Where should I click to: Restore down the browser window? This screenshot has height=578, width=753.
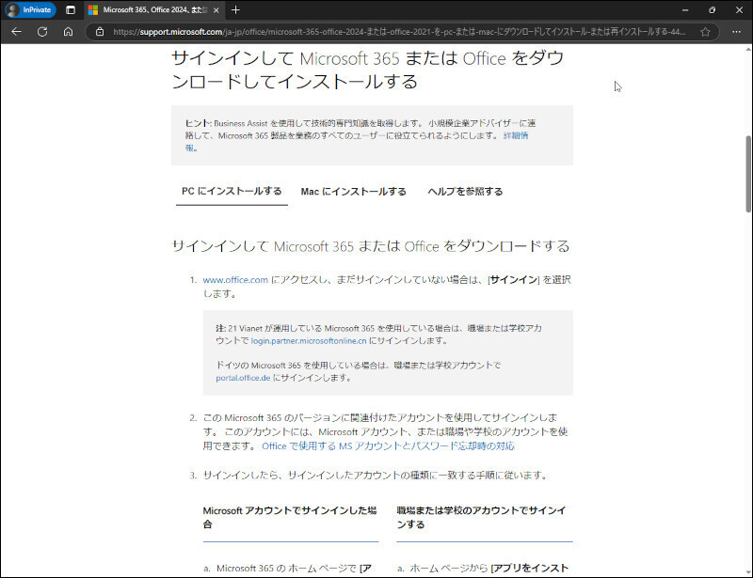pos(713,10)
